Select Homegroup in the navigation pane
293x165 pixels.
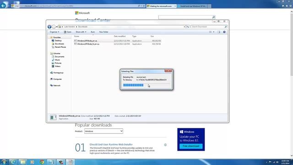point(58,73)
